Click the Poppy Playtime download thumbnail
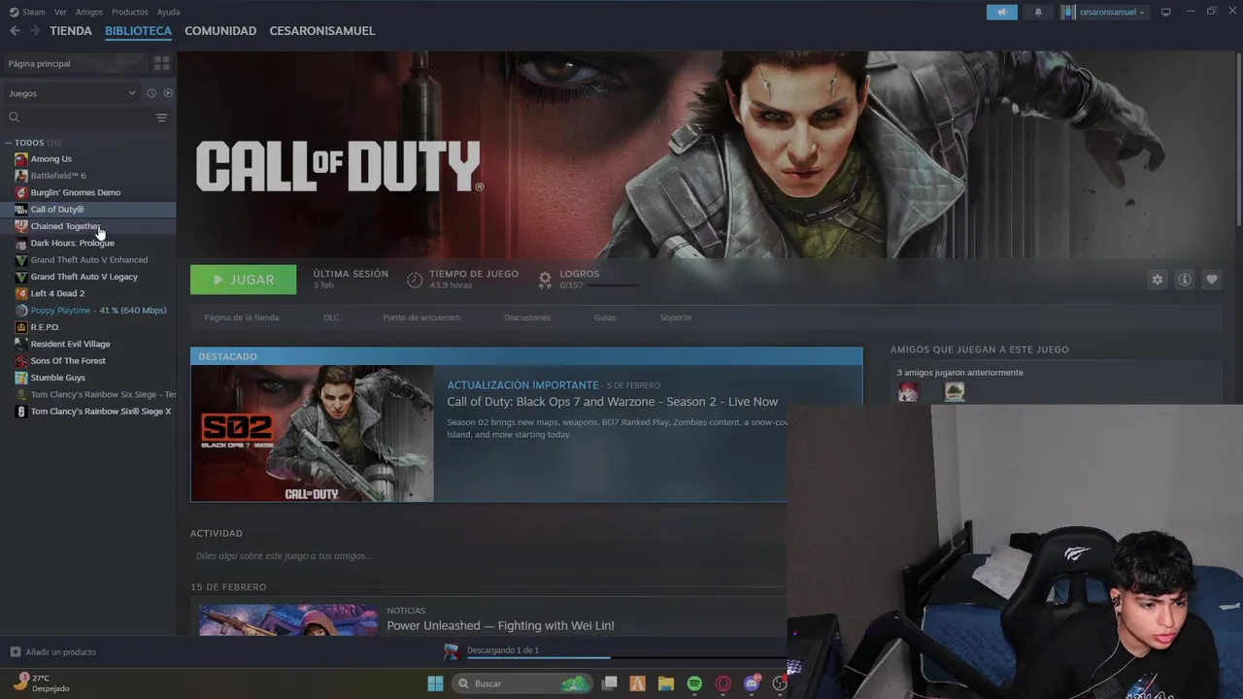1243x699 pixels. tap(452, 651)
